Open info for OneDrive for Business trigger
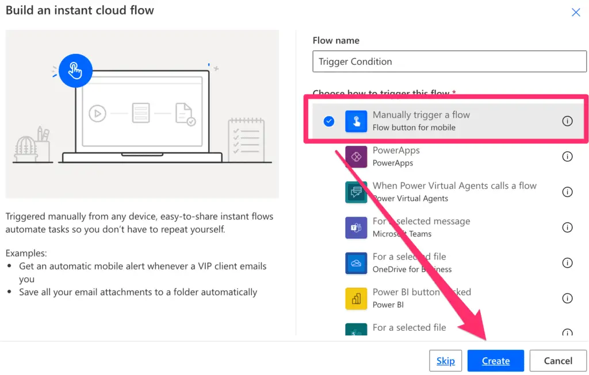Viewport: 589px width, 375px height. click(567, 263)
